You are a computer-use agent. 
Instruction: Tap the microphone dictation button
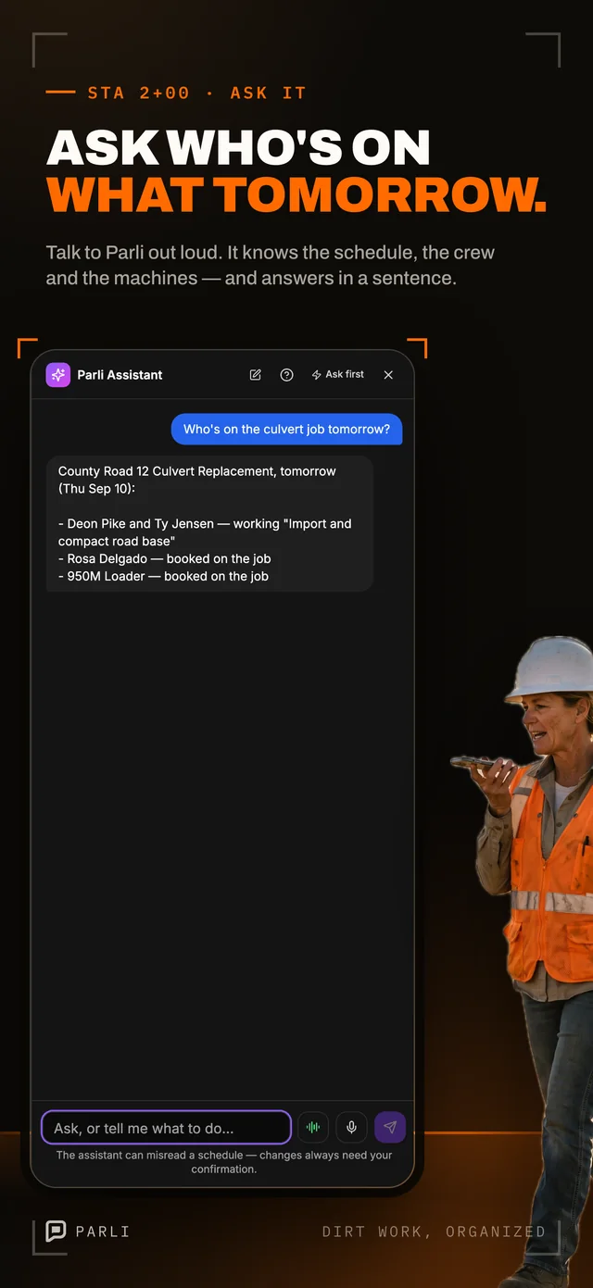point(351,1127)
